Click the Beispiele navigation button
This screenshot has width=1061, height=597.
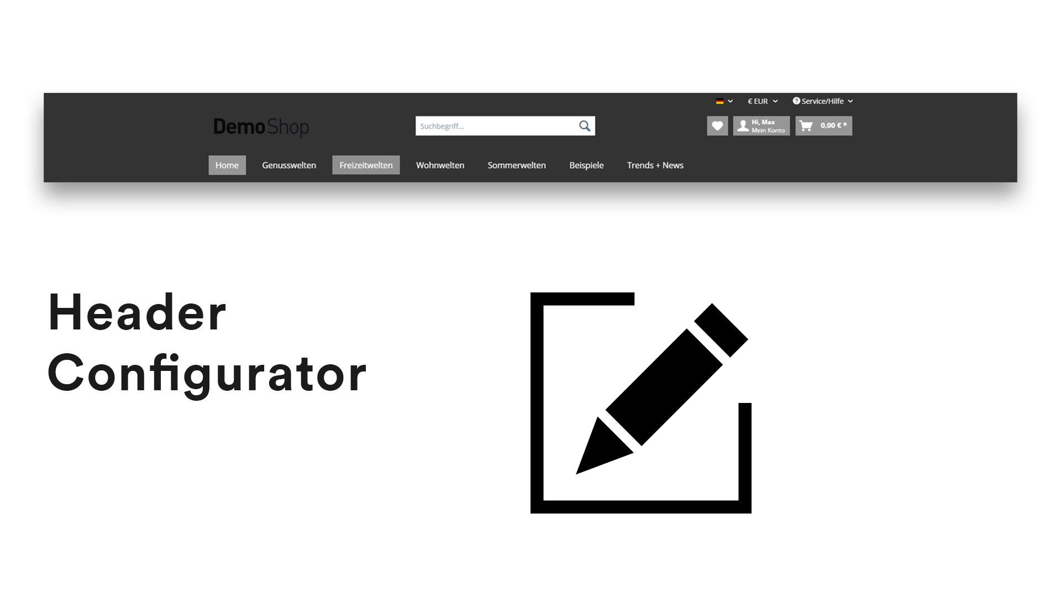tap(586, 165)
